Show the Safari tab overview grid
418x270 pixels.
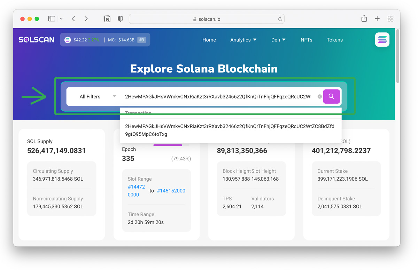(x=390, y=19)
